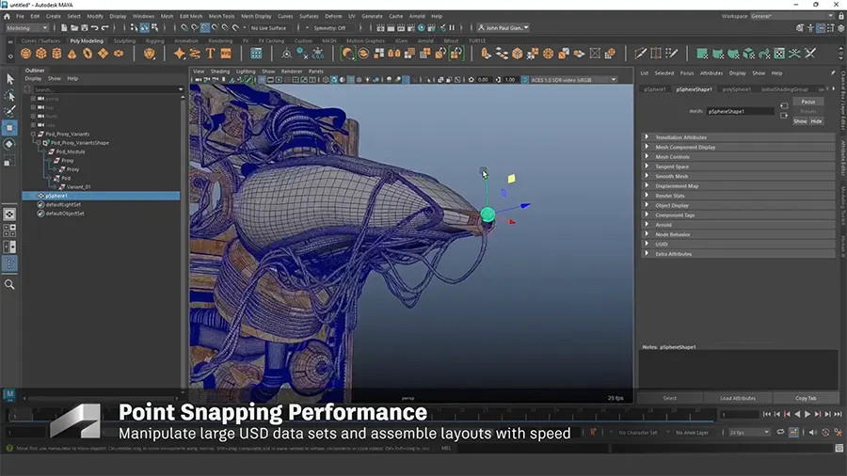Open the Mesh Tools menu
The width and height of the screenshot is (847, 476).
pyautogui.click(x=221, y=16)
